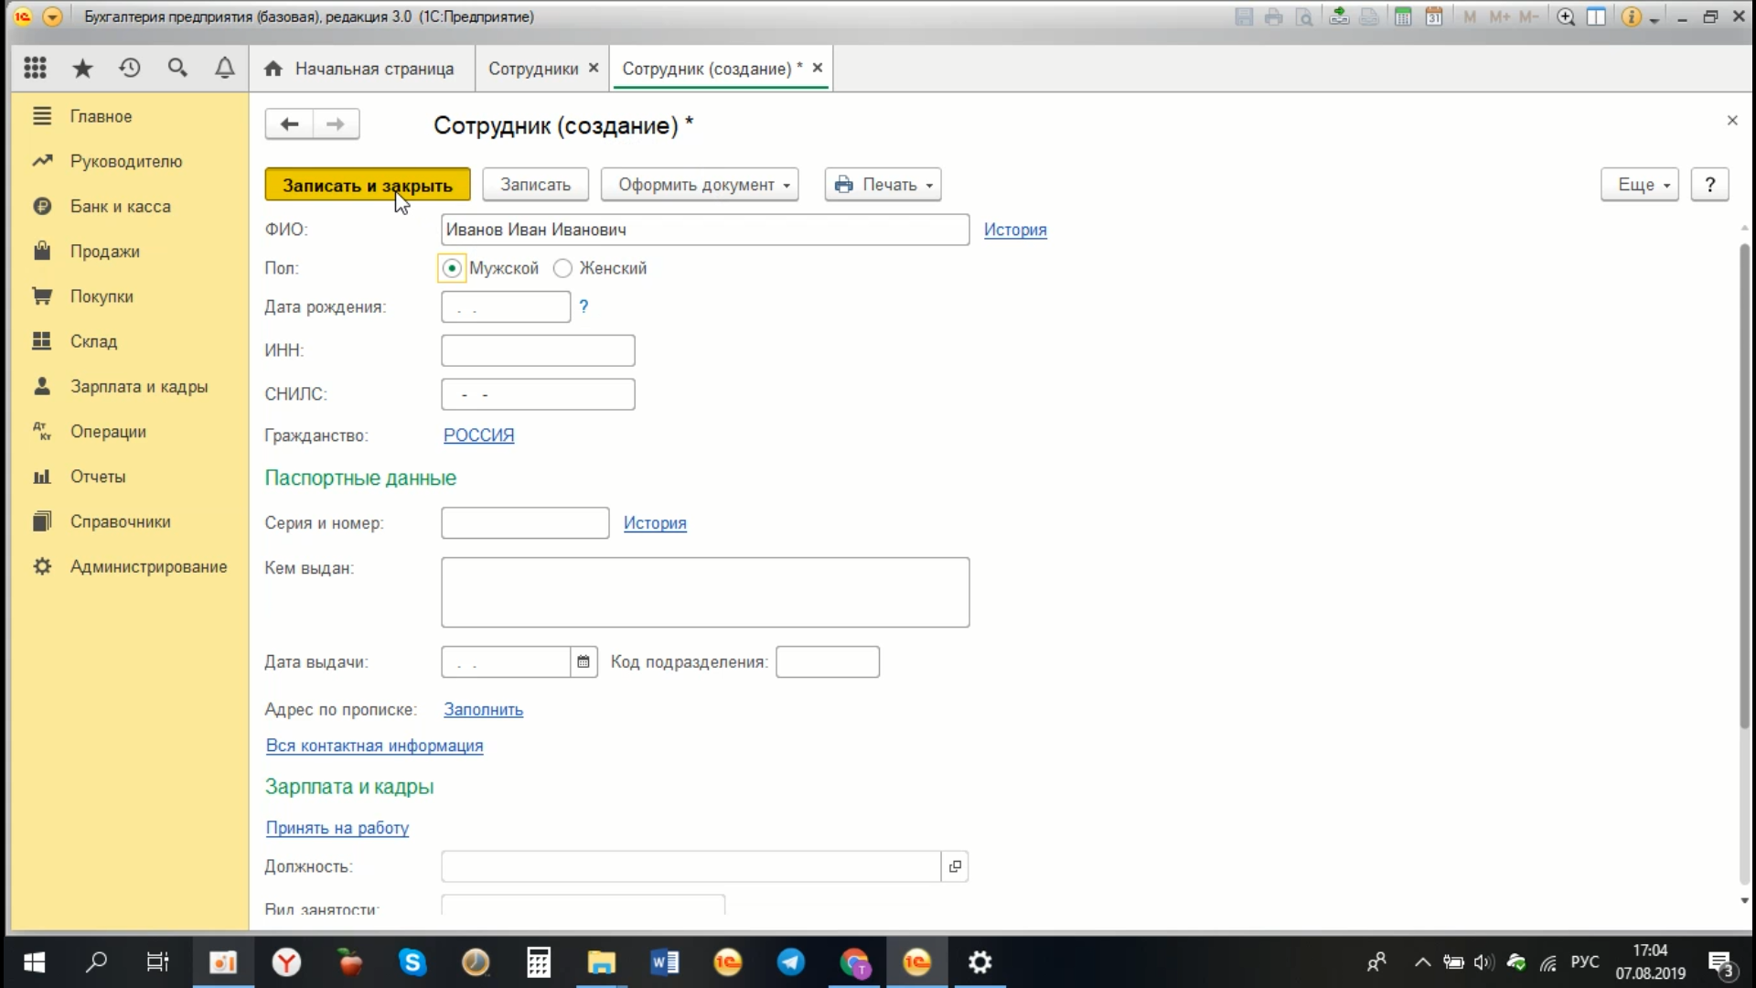
Task: Open the Еще dropdown menu
Action: (1639, 185)
